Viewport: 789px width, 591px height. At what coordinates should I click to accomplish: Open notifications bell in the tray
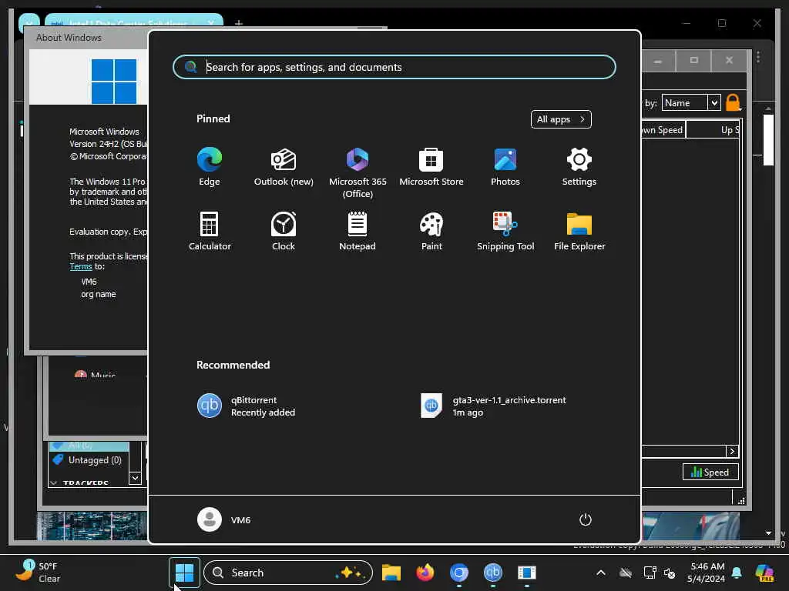click(x=737, y=573)
